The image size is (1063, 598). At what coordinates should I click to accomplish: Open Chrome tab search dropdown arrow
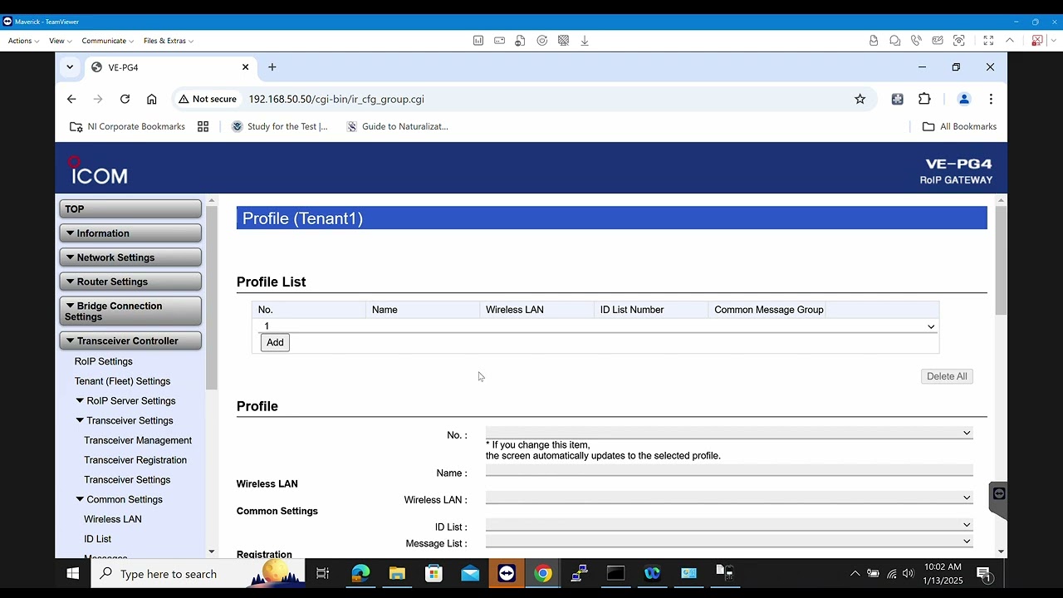pyautogui.click(x=70, y=67)
